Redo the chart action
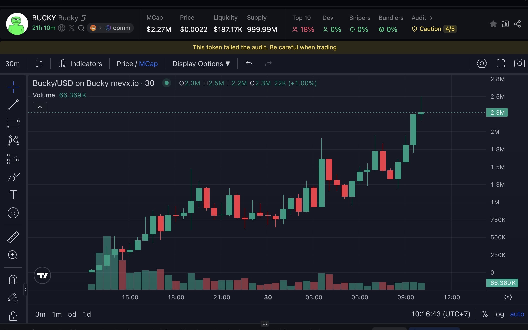This screenshot has width=528, height=330. point(268,63)
